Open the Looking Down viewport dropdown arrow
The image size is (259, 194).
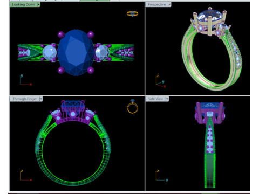point(38,4)
